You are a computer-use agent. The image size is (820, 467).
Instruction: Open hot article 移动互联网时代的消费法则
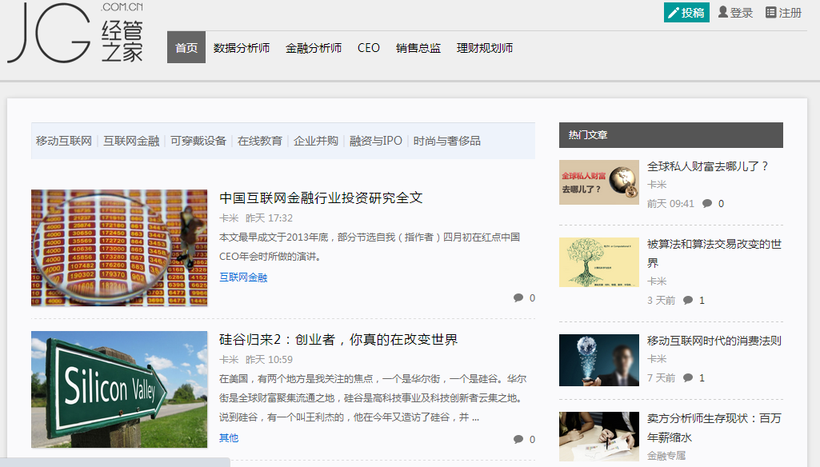(714, 341)
